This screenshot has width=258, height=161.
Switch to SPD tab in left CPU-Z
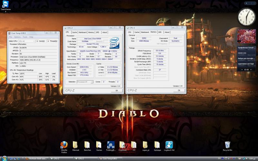[x=98, y=33]
